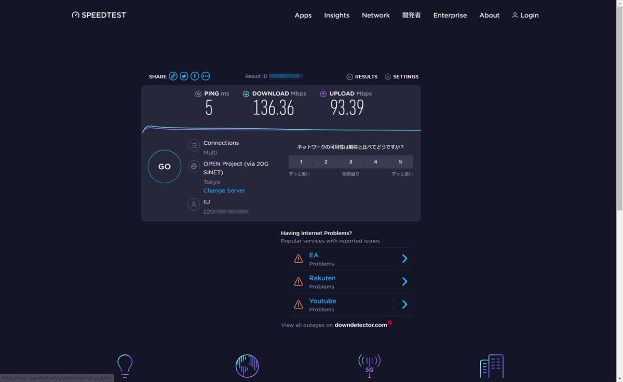Screen dimensions: 623x382
Task: Click the Download arrow icon
Action: [x=246, y=94]
